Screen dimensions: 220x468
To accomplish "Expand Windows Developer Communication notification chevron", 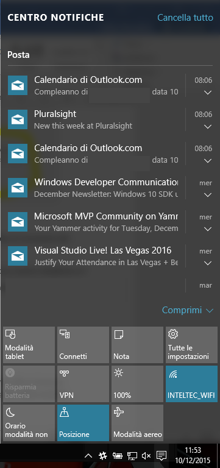I will (x=207, y=195).
